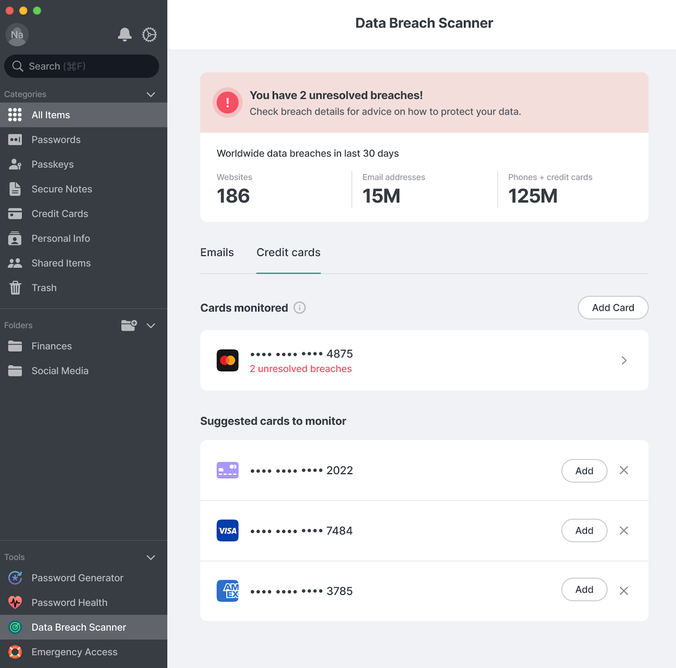This screenshot has height=668, width=676.
Task: Click the search field
Action: click(82, 66)
